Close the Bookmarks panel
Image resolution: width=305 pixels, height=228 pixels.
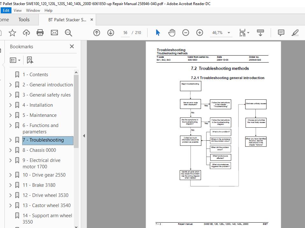[72, 46]
